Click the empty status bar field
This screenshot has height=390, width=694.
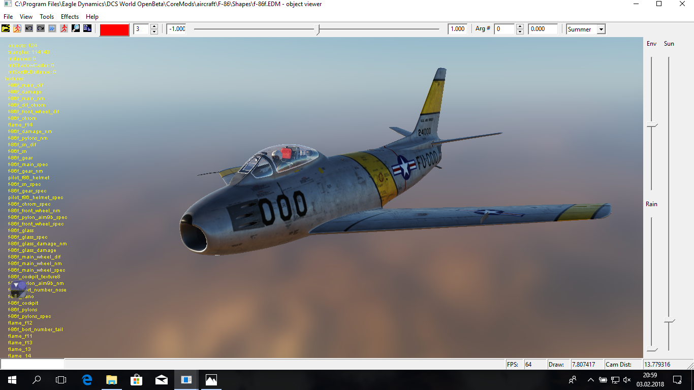click(x=33, y=364)
